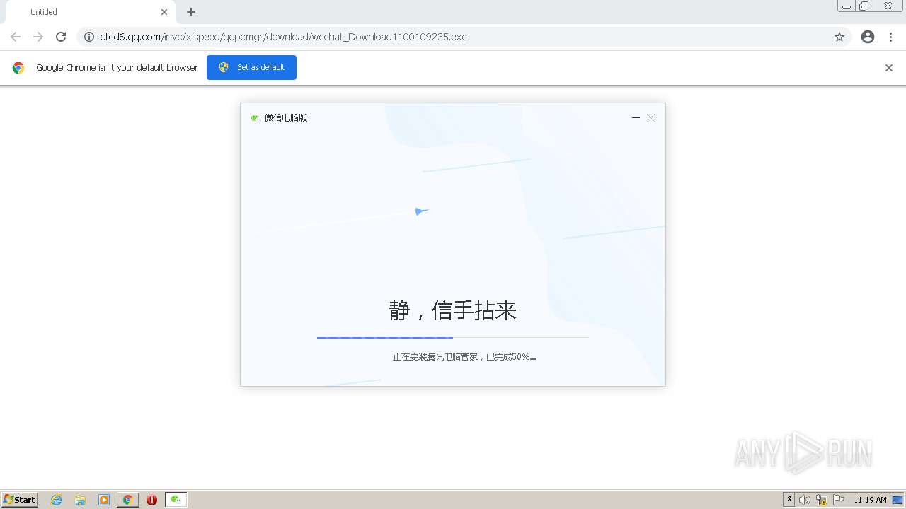
Task: Open the Chrome profile avatar
Action: tap(868, 37)
